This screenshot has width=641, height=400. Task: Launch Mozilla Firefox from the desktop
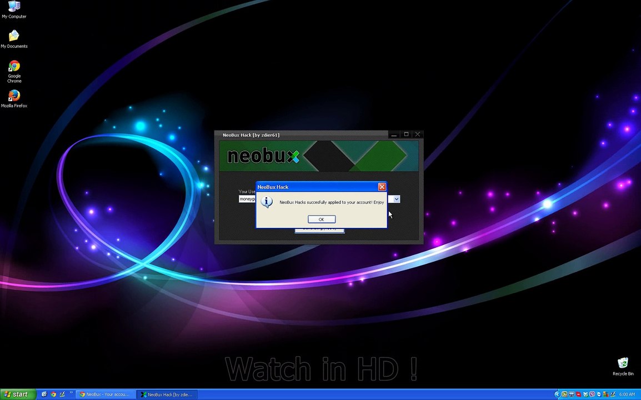(x=14, y=98)
